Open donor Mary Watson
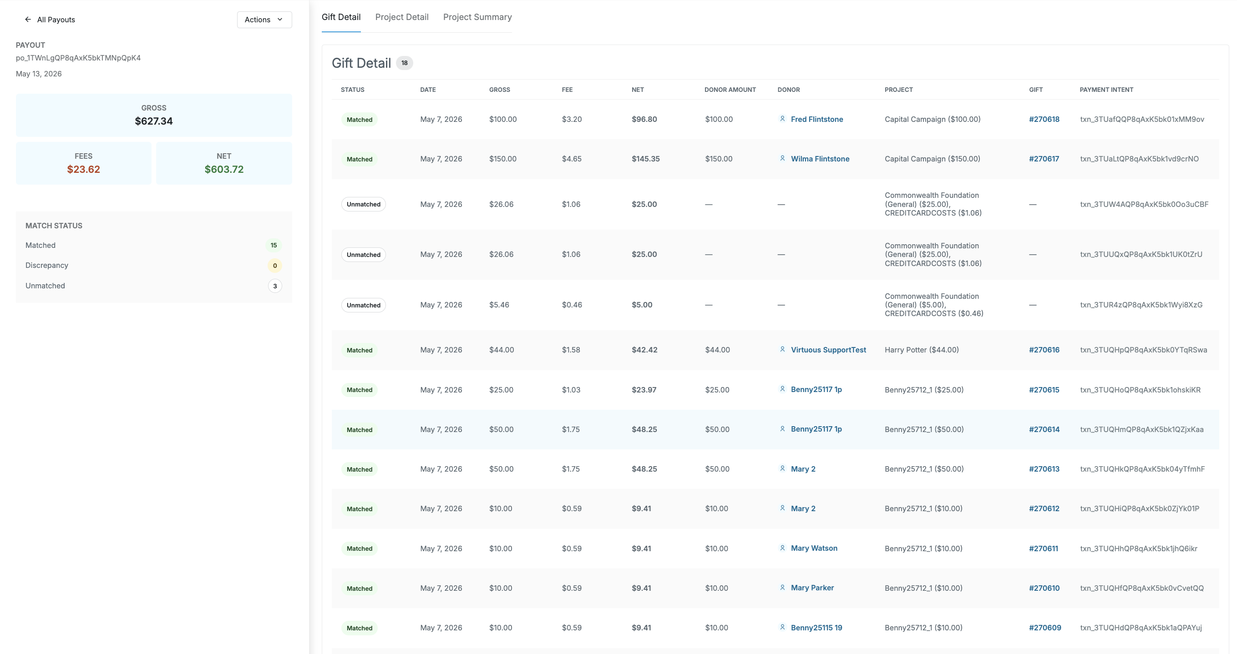The width and height of the screenshot is (1237, 654). pos(814,548)
